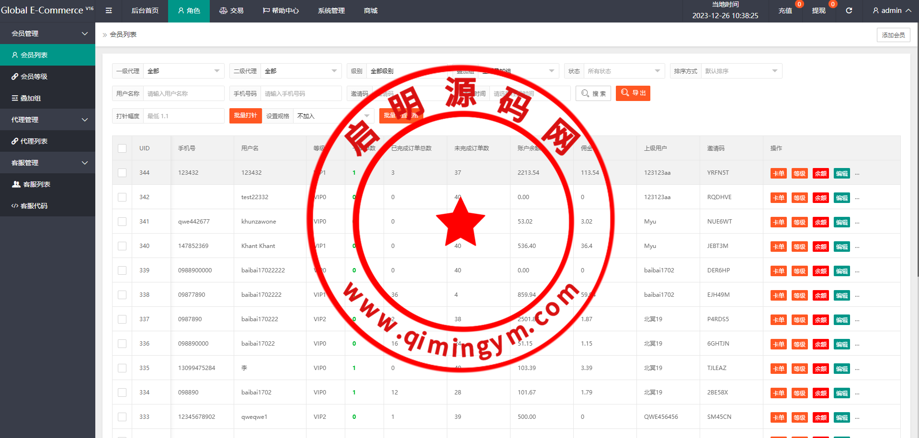Click the orange 导出 export button
Screen dimensions: 919x438
(x=633, y=93)
